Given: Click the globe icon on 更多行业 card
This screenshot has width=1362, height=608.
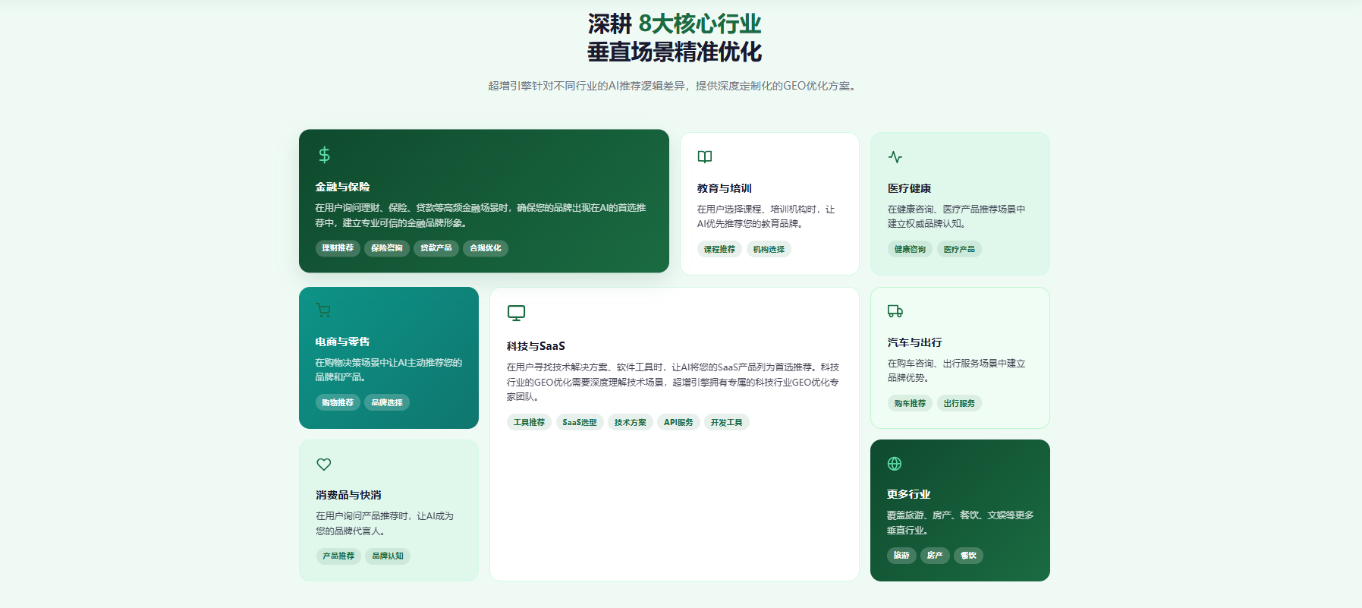Looking at the screenshot, I should pos(895,464).
